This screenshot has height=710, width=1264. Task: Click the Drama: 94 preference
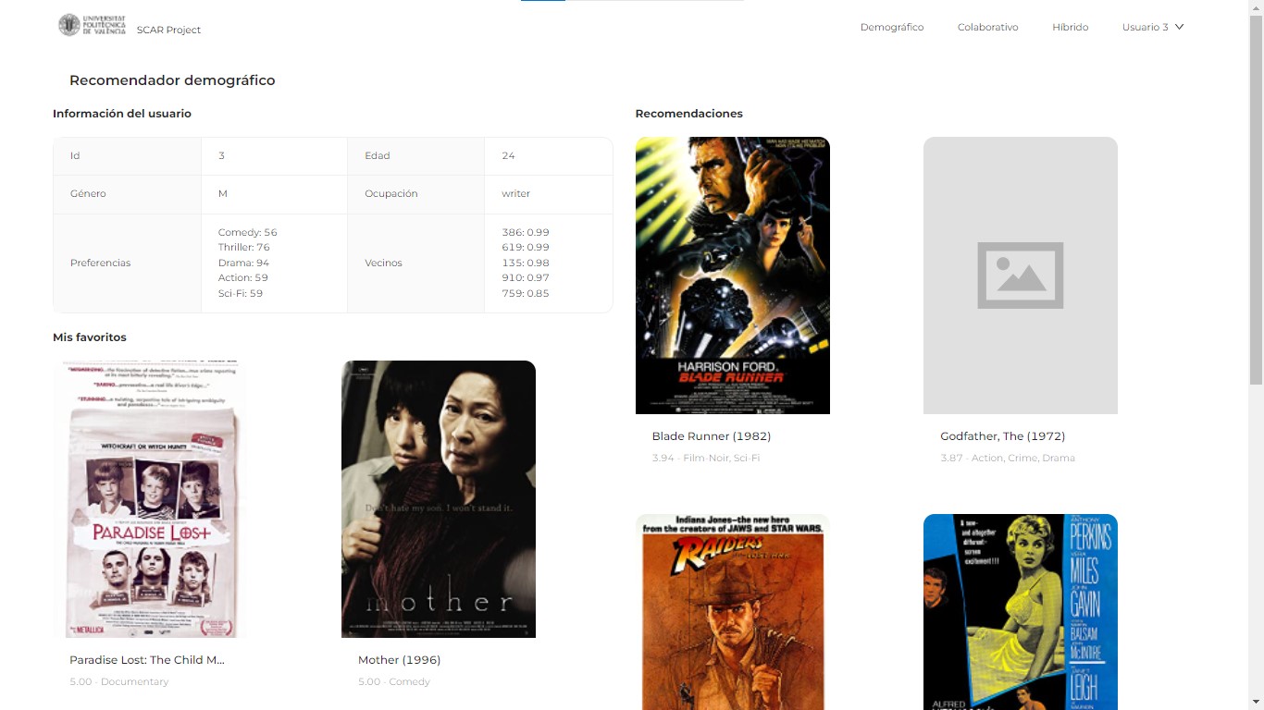coord(243,263)
